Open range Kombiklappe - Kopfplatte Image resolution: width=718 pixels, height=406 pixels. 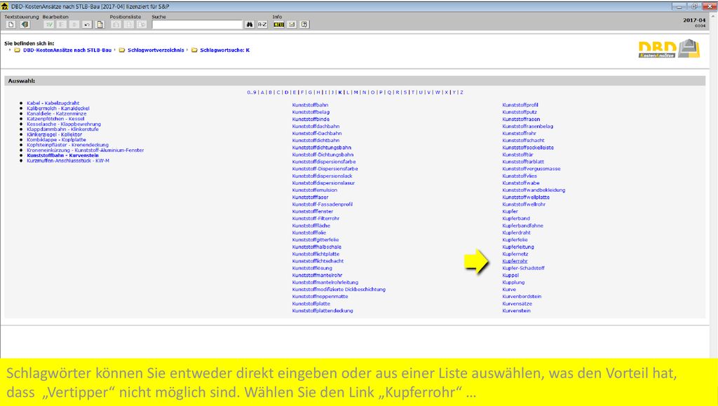pos(56,140)
